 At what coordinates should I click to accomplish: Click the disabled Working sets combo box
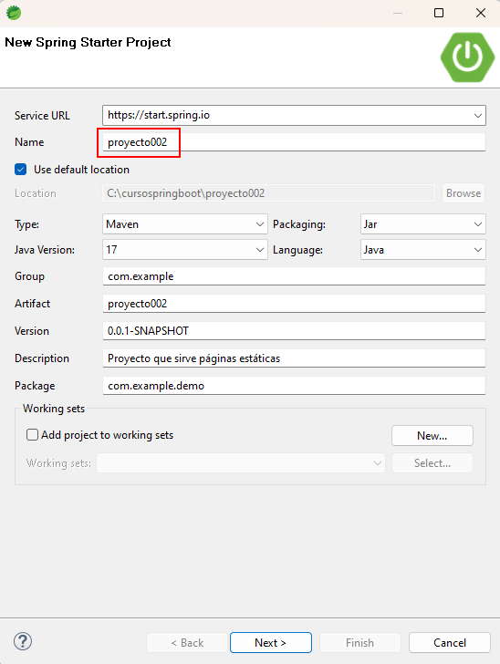tap(241, 462)
